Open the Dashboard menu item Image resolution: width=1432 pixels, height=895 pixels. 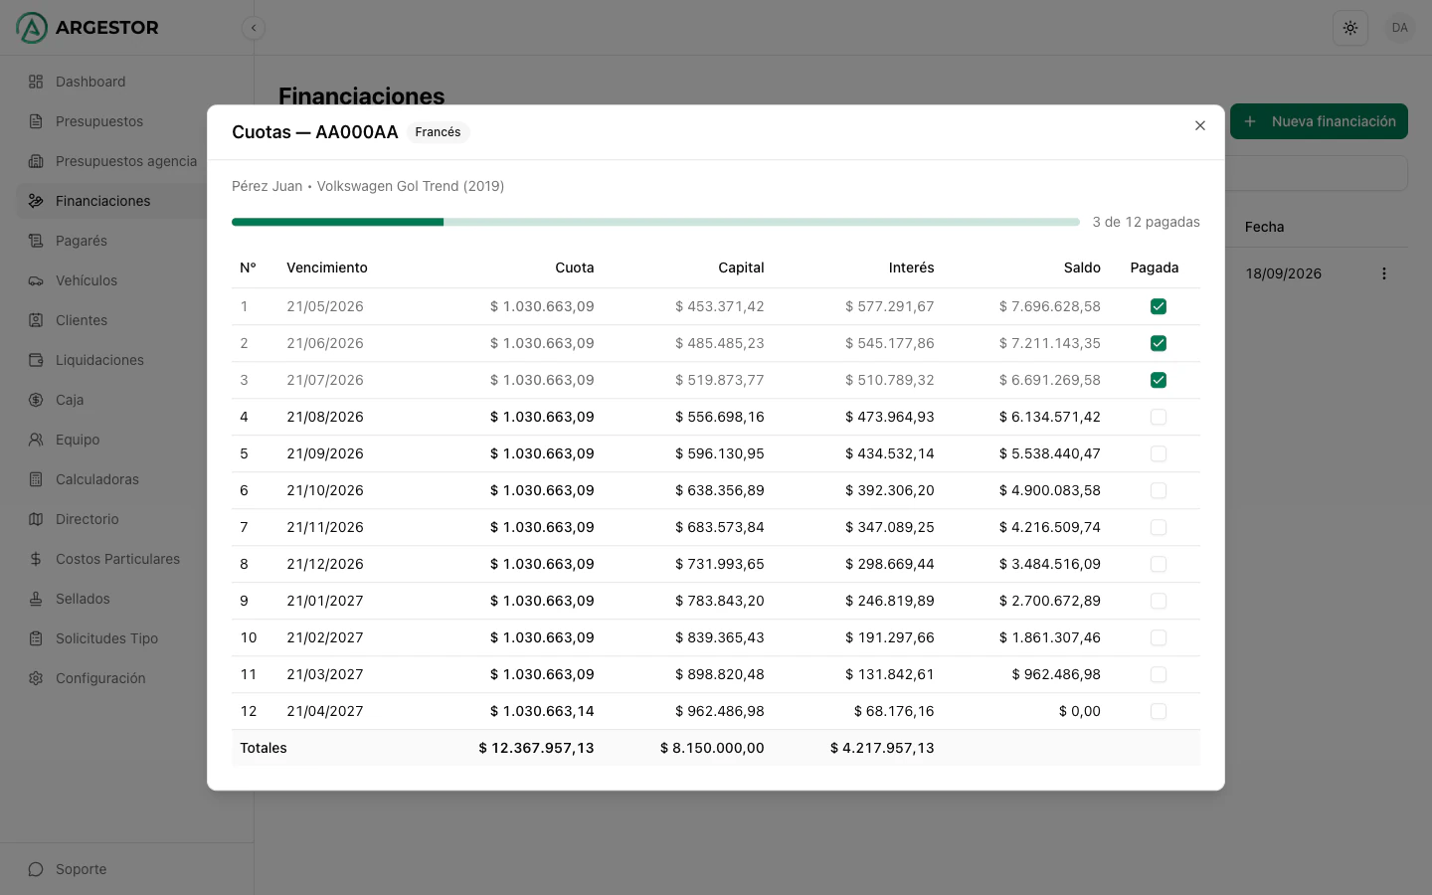[111, 82]
